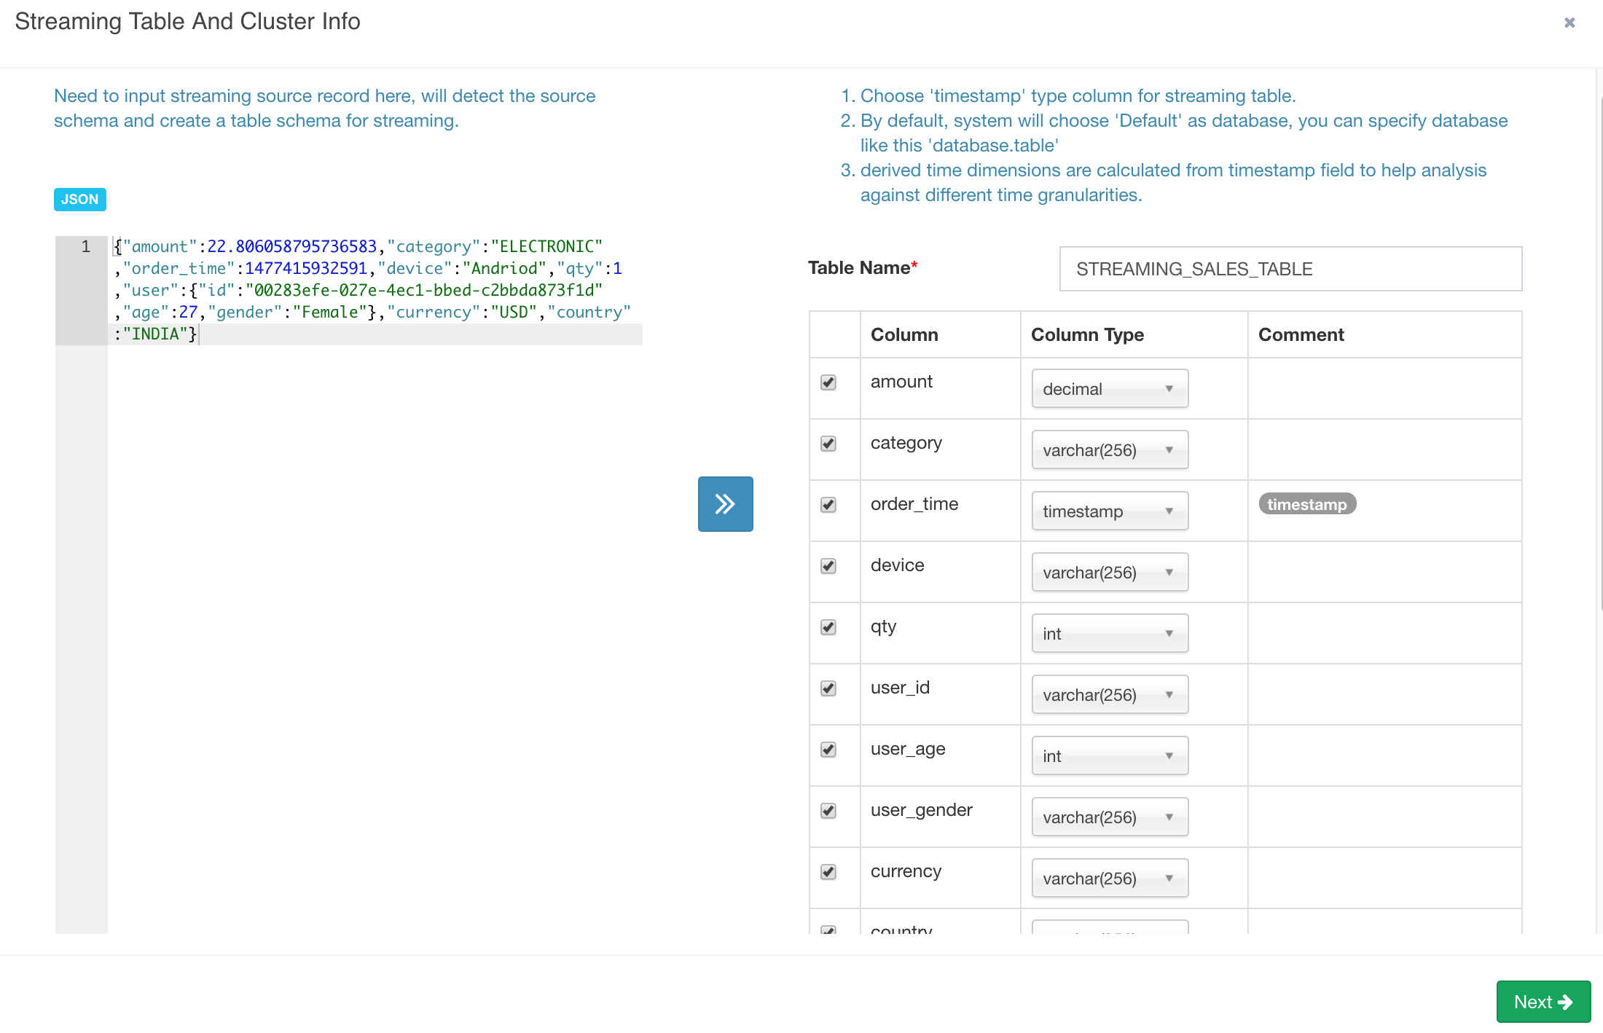Click the JSON format badge
1603x1033 pixels.
click(79, 200)
